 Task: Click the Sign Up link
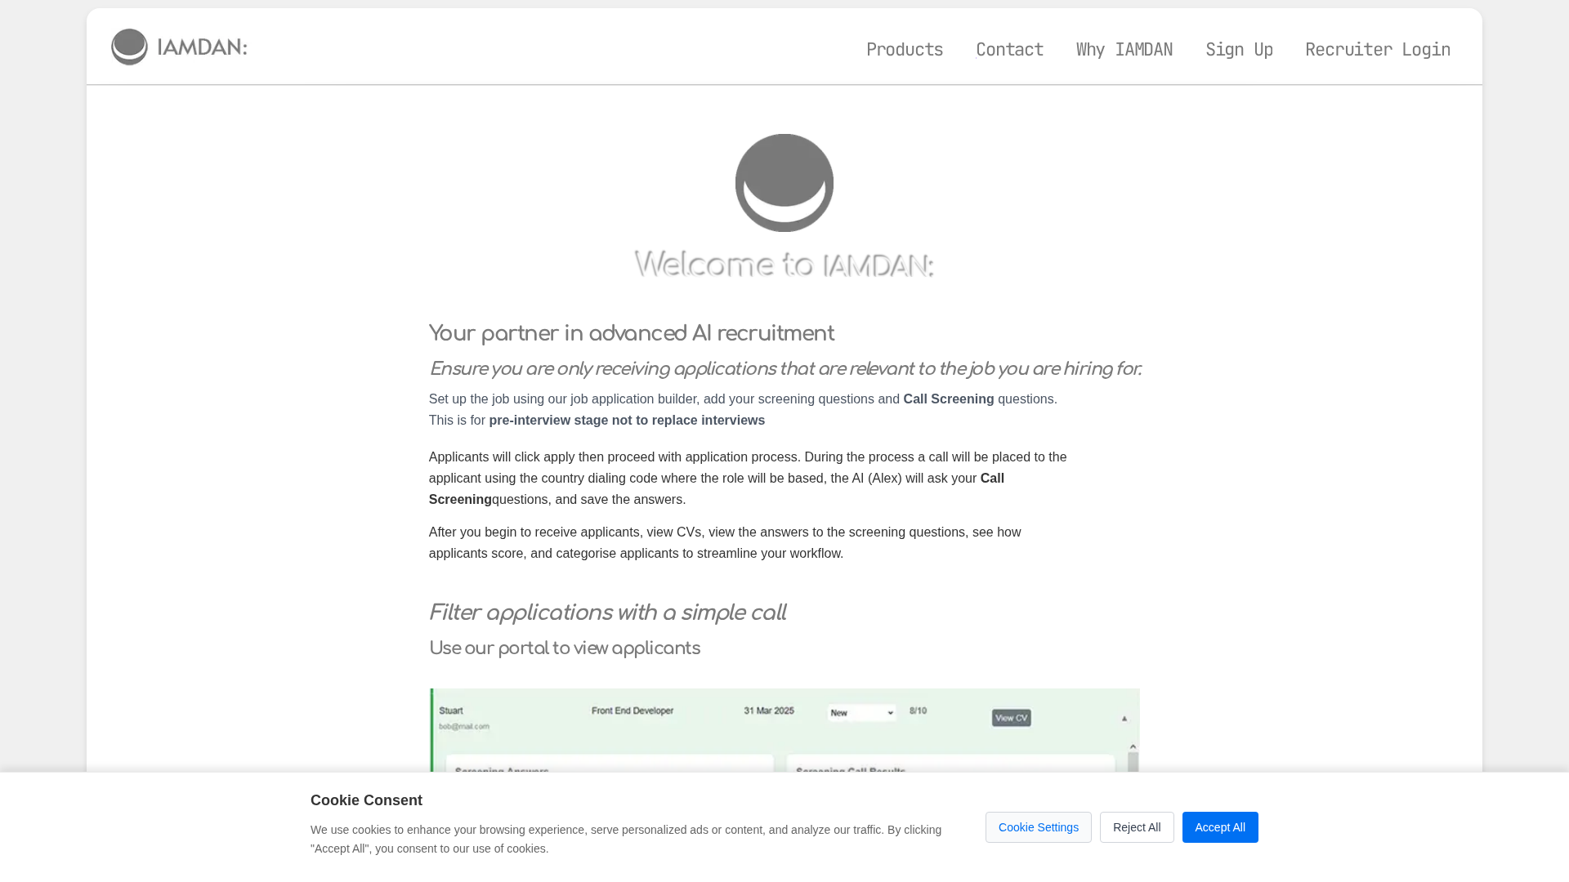[x=1239, y=49]
